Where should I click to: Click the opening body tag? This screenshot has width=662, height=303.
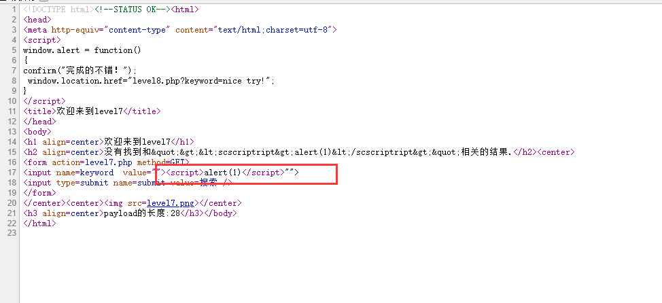pyautogui.click(x=37, y=132)
